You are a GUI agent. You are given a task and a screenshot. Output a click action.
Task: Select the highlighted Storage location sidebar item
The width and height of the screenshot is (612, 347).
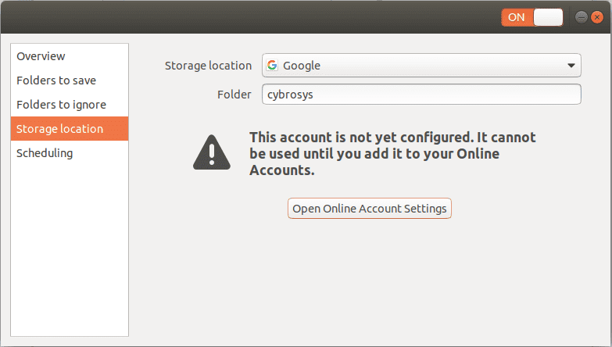tap(59, 129)
